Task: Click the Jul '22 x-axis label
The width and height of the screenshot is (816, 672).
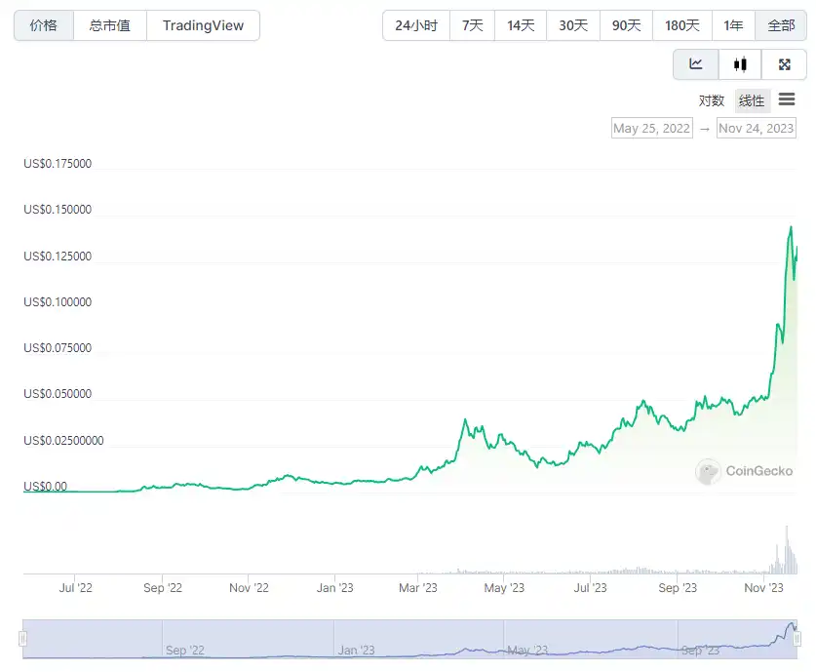Action: (75, 588)
